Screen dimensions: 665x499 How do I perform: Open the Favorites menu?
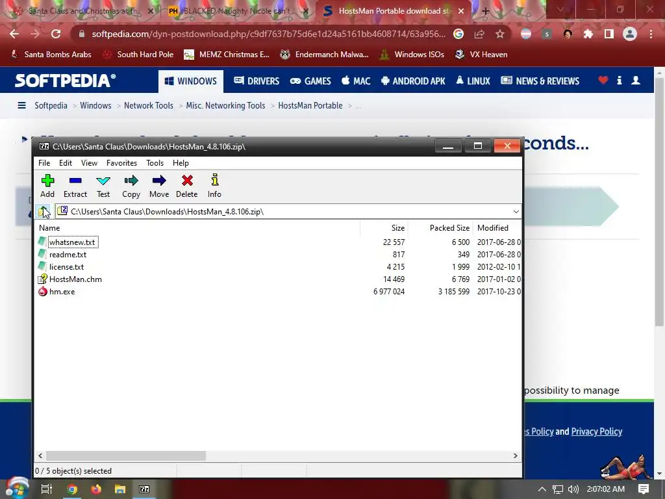tap(121, 163)
